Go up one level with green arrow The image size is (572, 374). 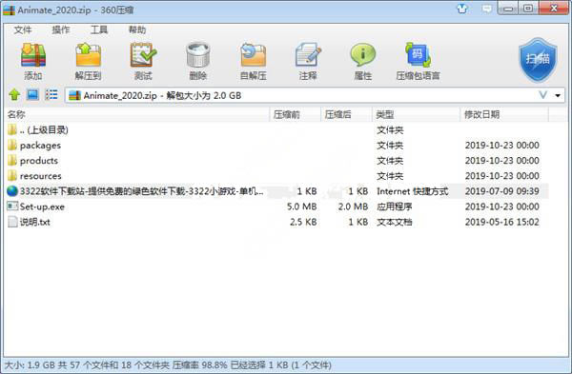(x=14, y=95)
